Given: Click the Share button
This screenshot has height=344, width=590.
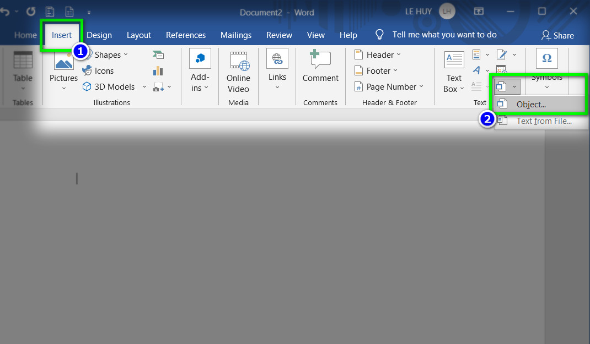Looking at the screenshot, I should point(557,35).
